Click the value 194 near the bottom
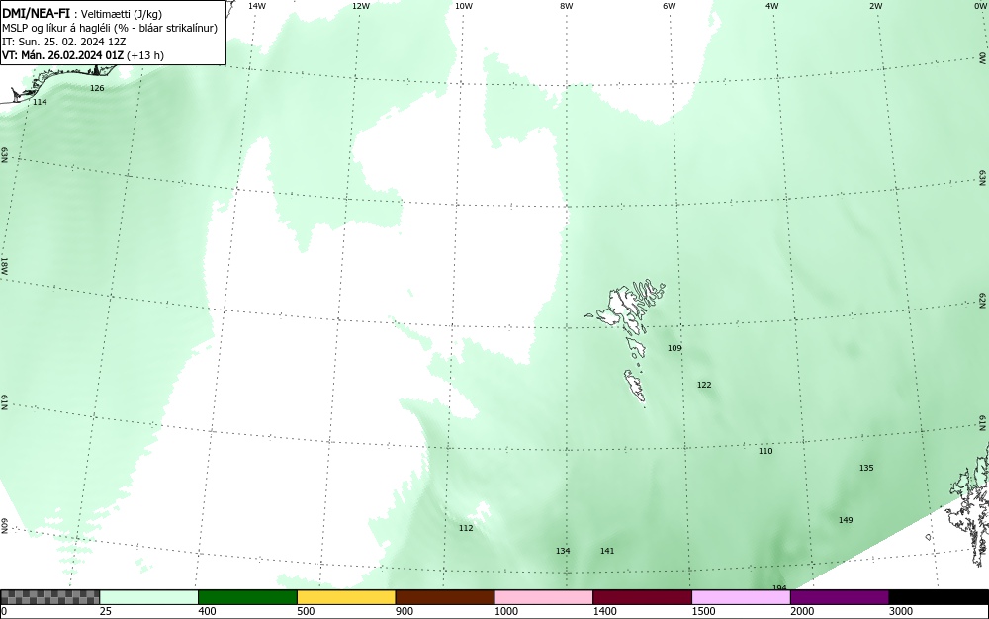 click(779, 587)
